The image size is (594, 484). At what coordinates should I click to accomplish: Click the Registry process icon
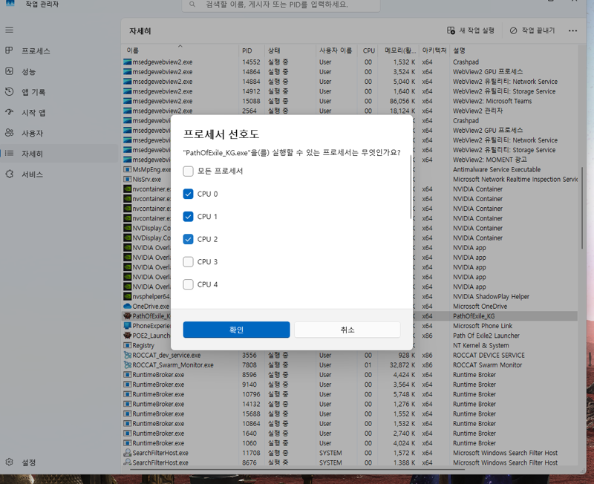click(x=127, y=345)
